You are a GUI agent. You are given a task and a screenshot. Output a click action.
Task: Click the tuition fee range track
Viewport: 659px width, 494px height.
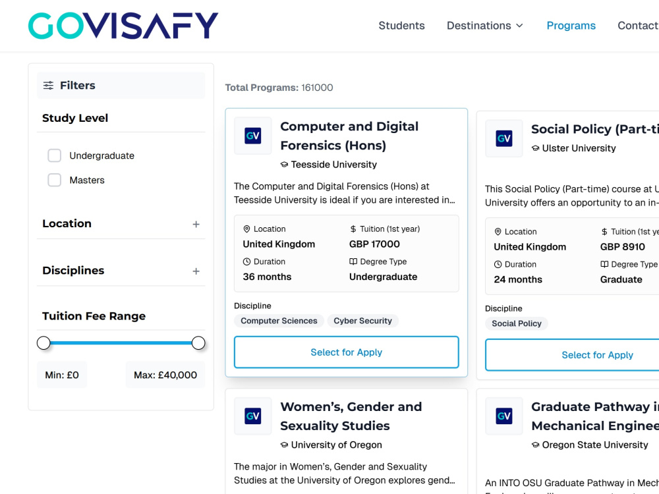tap(121, 343)
